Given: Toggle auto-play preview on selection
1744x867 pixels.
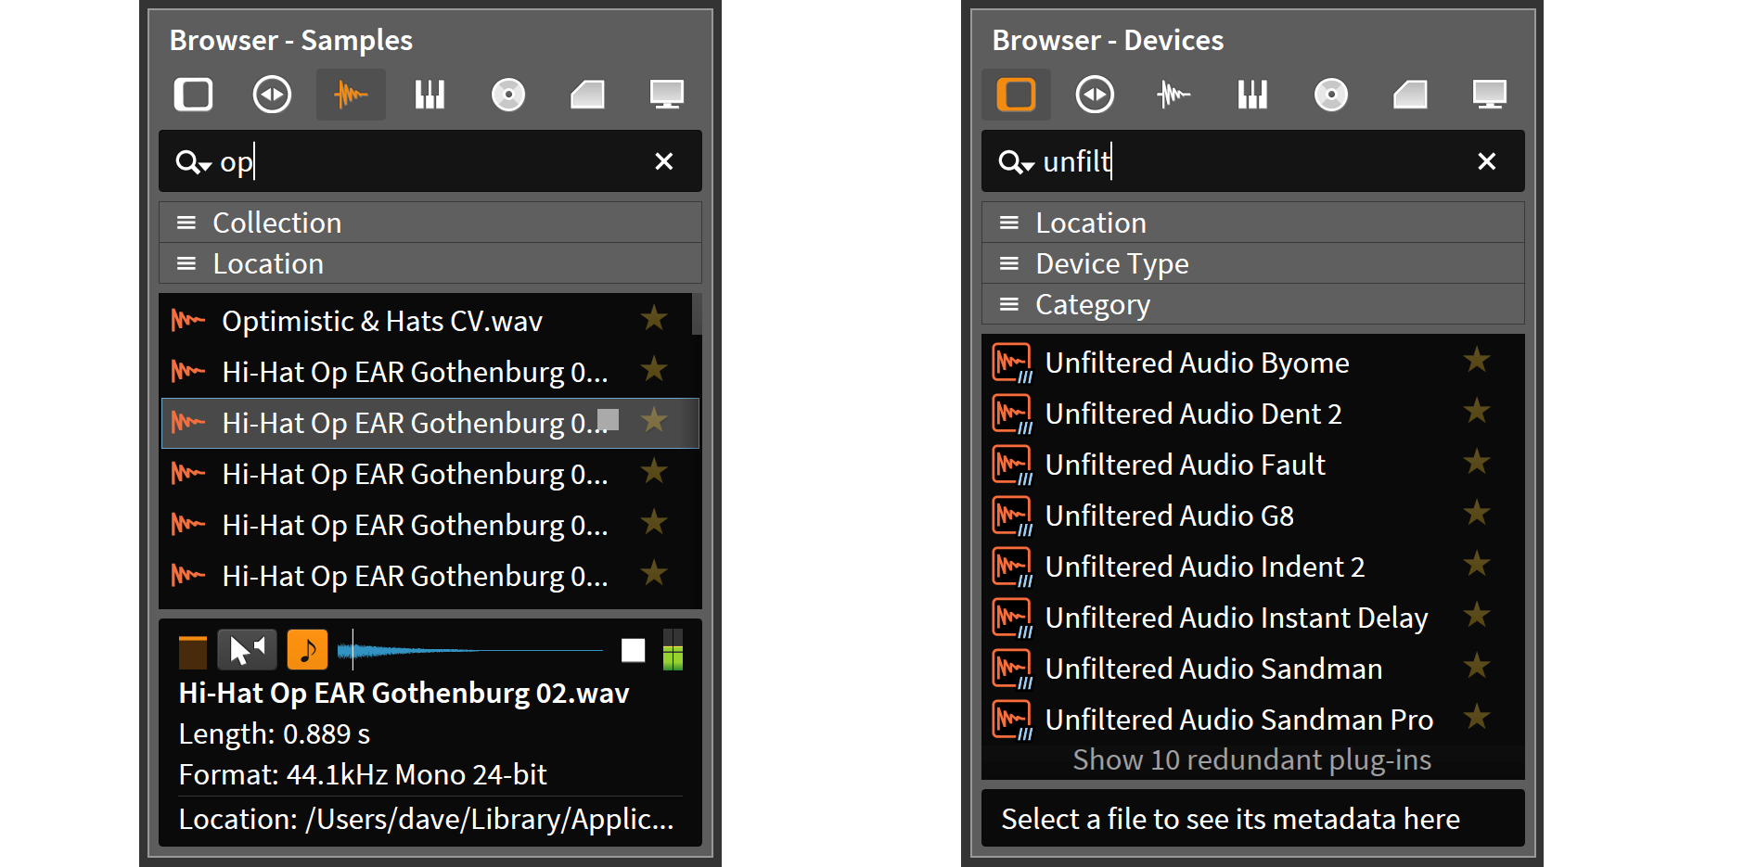Looking at the screenshot, I should [x=247, y=649].
